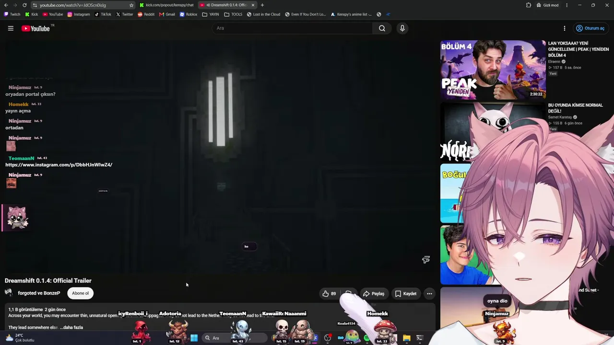Screen dimensions: 614x345
Task: Open YouTube settings three-dot menu
Action: (x=565, y=28)
